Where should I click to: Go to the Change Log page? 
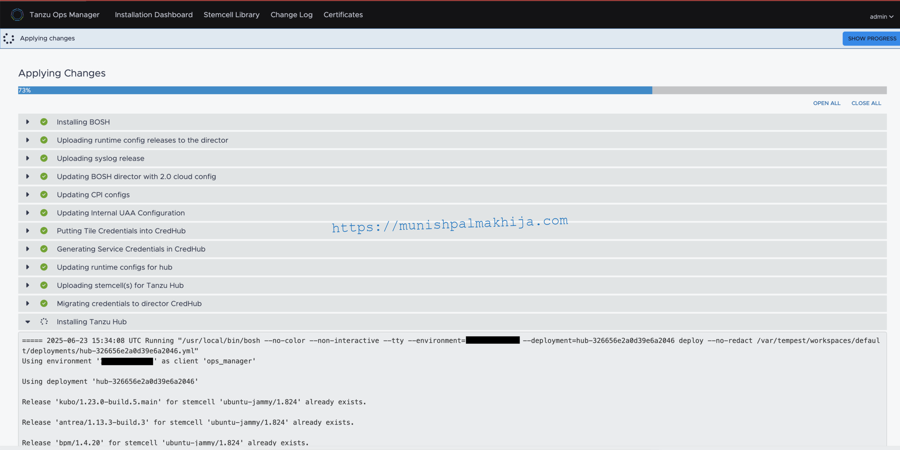coord(291,15)
